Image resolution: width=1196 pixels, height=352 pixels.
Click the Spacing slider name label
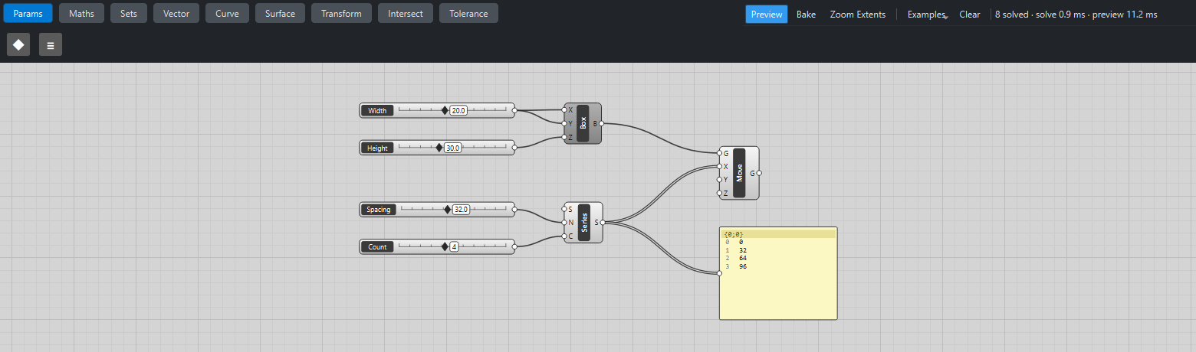(379, 209)
